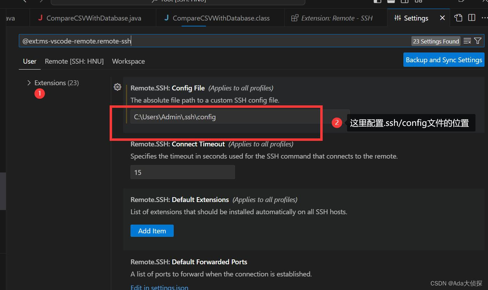Open the customize layout icon
The width and height of the screenshot is (488, 290).
[x=418, y=2]
